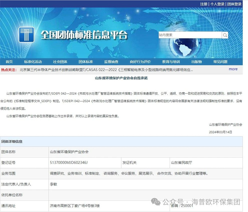Click the 全国团体标准信息平台 site title

tap(84, 35)
